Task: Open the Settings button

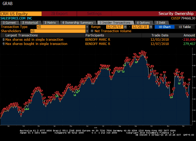Action: [x=94, y=14]
